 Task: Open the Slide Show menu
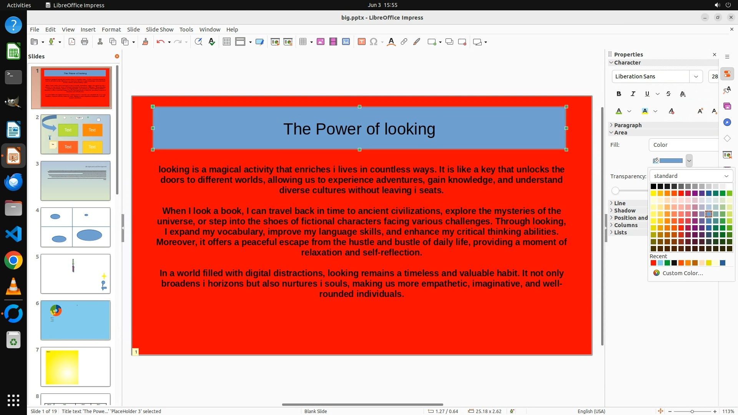click(x=160, y=30)
